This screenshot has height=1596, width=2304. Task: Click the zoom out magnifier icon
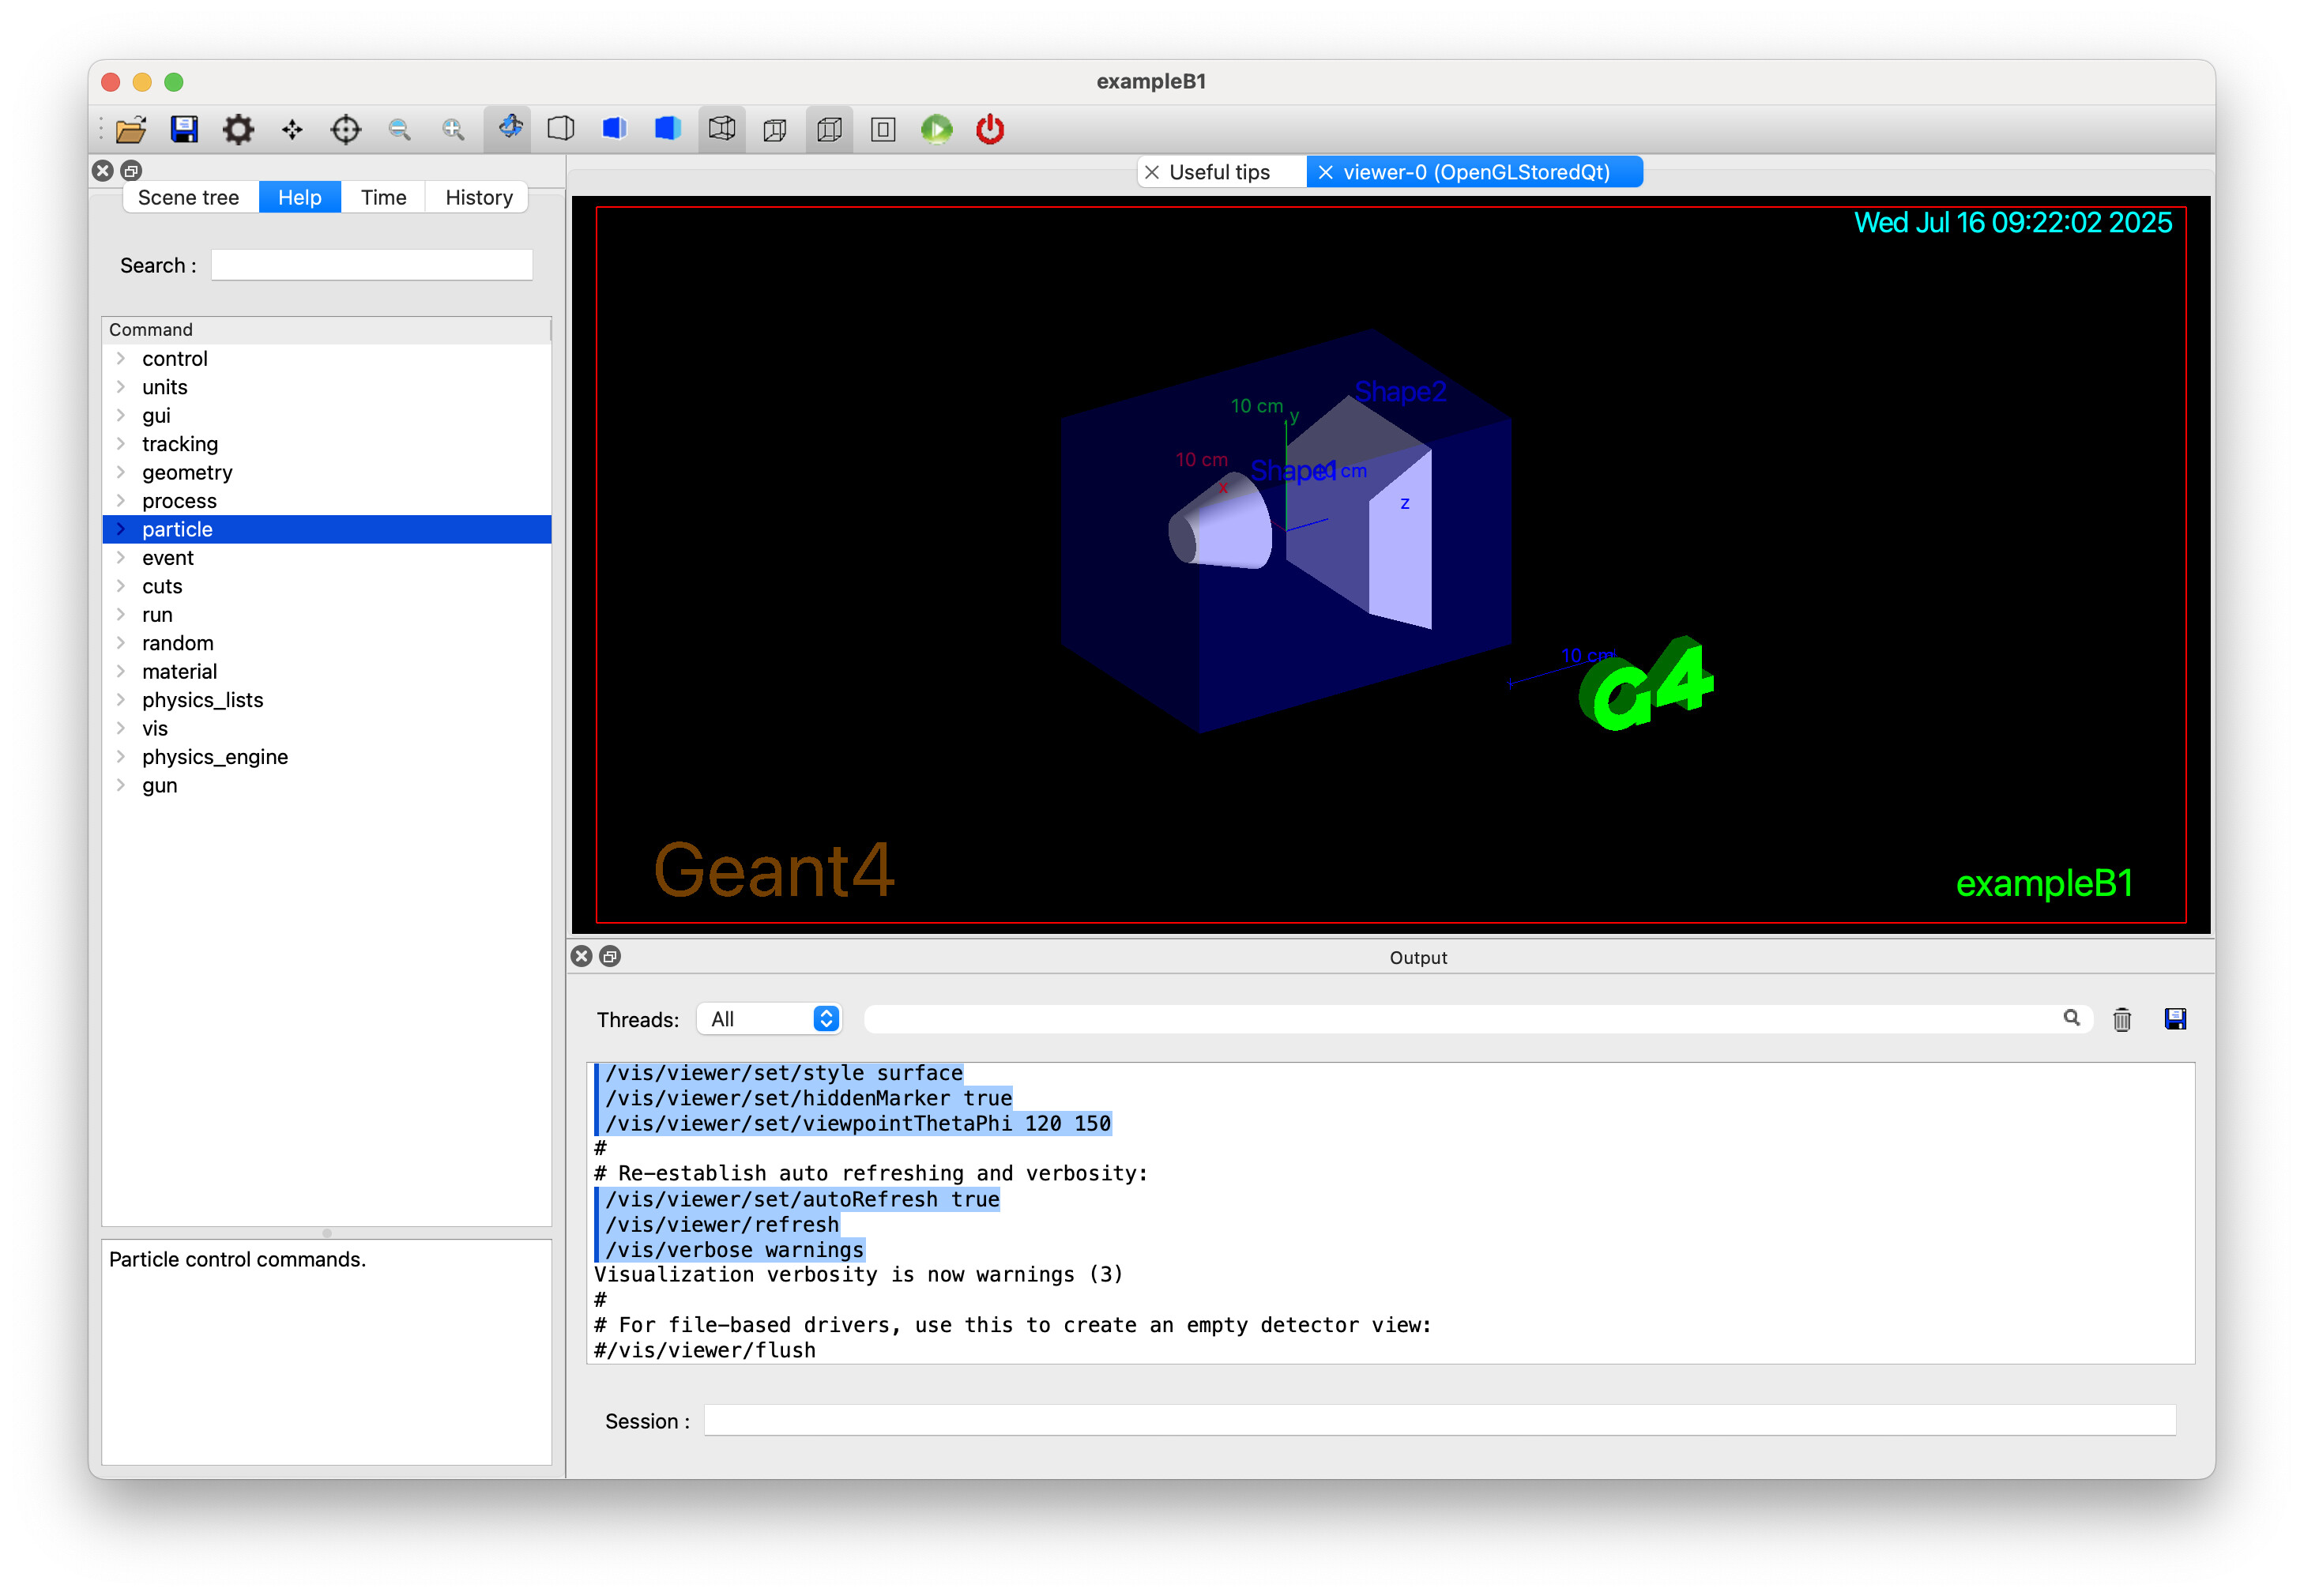coord(400,129)
